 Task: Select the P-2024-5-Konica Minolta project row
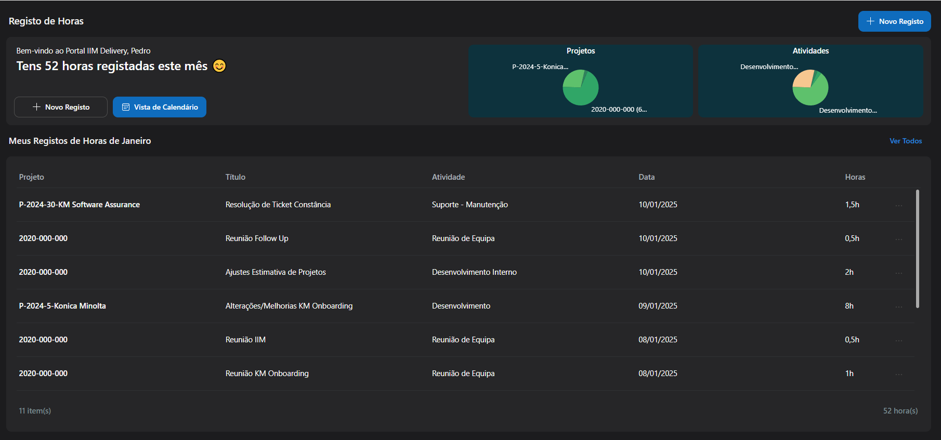[62, 306]
